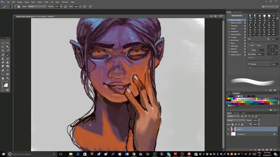
Task: Select the Layer 1 thumbnail
Action: [x=233, y=129]
